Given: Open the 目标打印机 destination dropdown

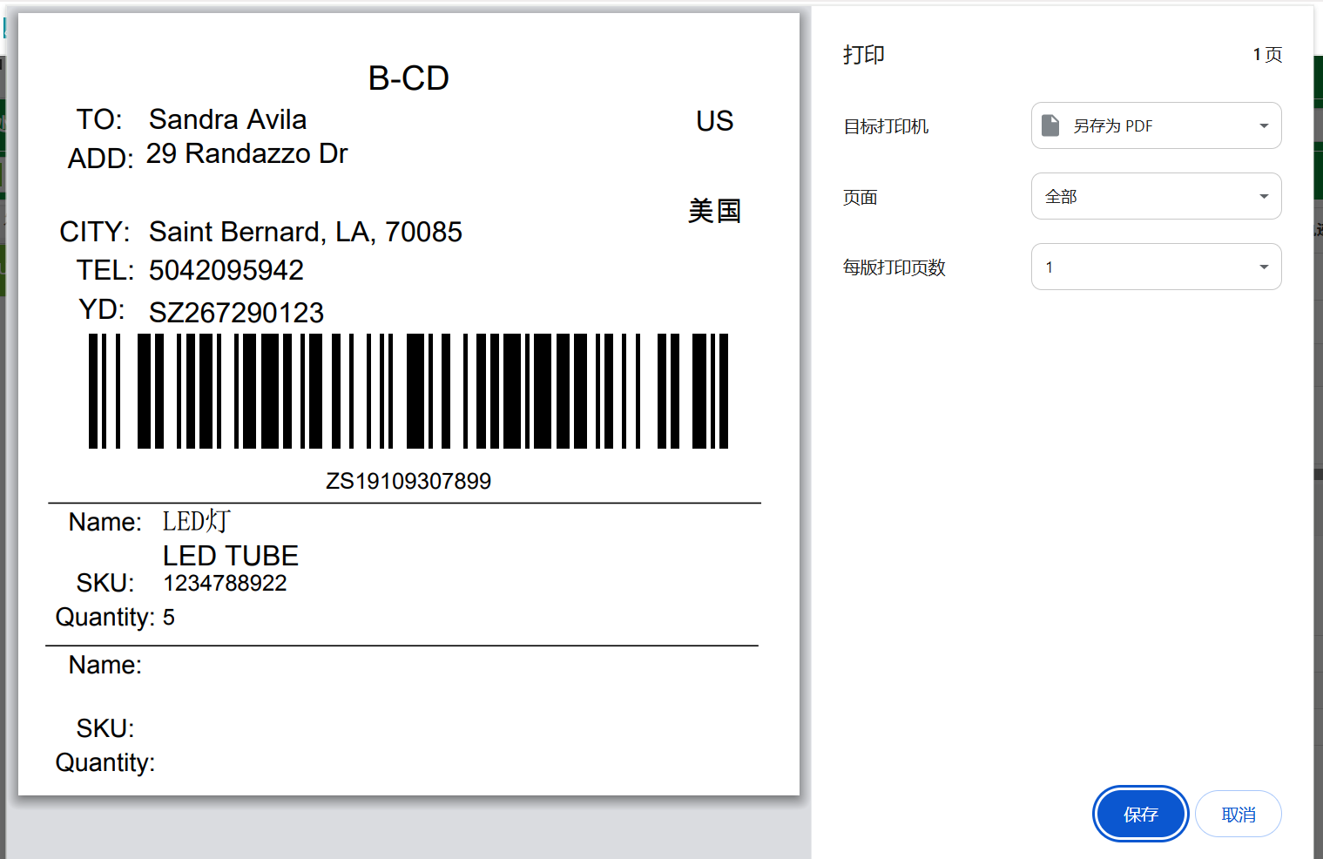Looking at the screenshot, I should click(1156, 125).
